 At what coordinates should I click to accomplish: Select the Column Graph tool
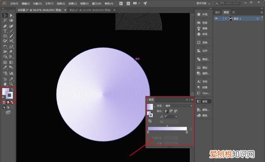(11, 74)
